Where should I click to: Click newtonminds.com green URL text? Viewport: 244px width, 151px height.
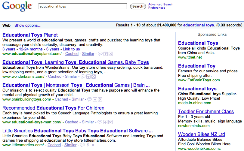pos(194,126)
